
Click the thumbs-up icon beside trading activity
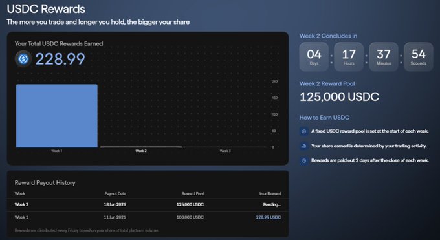pos(303,146)
